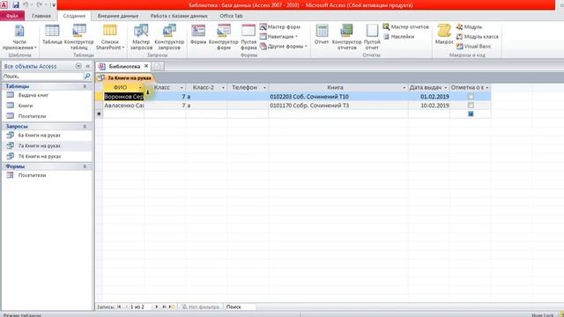Go to the first record
The image size is (564, 317).
tap(119, 307)
